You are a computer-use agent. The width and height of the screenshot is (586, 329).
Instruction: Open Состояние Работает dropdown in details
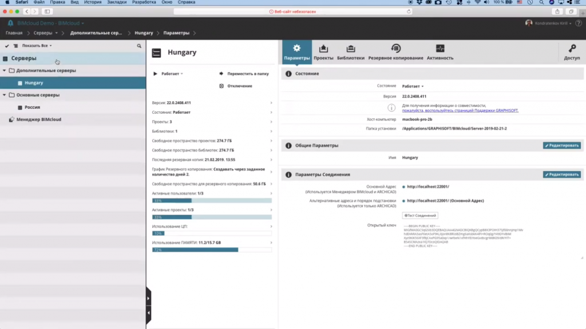(413, 86)
